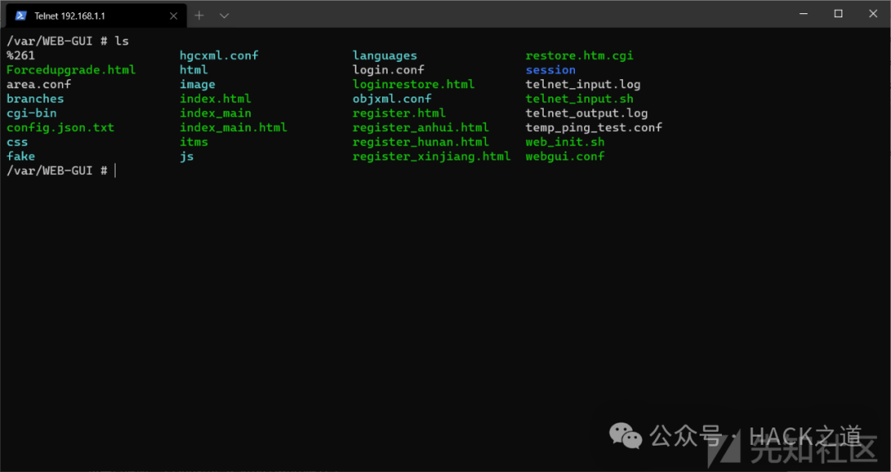891x472 pixels.
Task: Click the restore.htm.cgi file entry
Action: click(x=579, y=56)
